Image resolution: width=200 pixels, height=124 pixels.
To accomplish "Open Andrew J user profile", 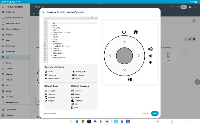I will coord(15,115).
